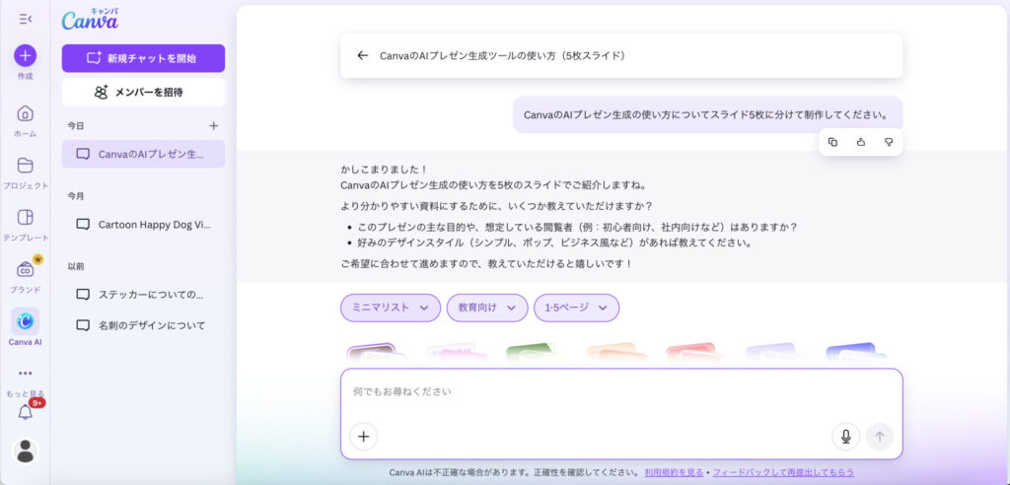Click the notification bell icon

coord(26,412)
